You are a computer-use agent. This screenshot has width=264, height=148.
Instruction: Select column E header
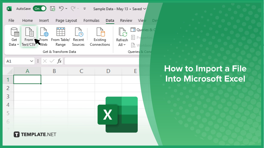pos(135,71)
